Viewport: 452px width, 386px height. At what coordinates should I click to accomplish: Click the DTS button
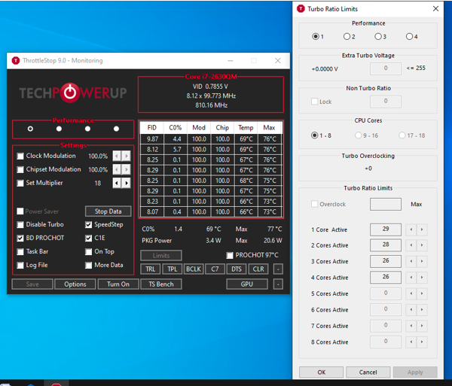pos(237,269)
